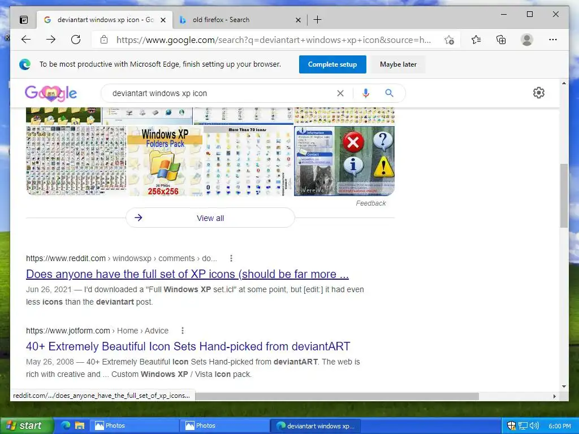Open the Collections icon
The width and height of the screenshot is (579, 434).
click(x=501, y=40)
